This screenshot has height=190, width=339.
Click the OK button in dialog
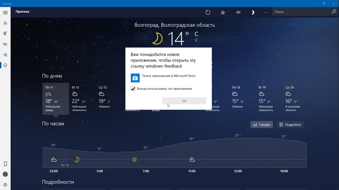(184, 101)
